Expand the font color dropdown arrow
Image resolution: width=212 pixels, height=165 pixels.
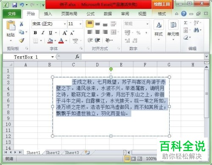66,41
